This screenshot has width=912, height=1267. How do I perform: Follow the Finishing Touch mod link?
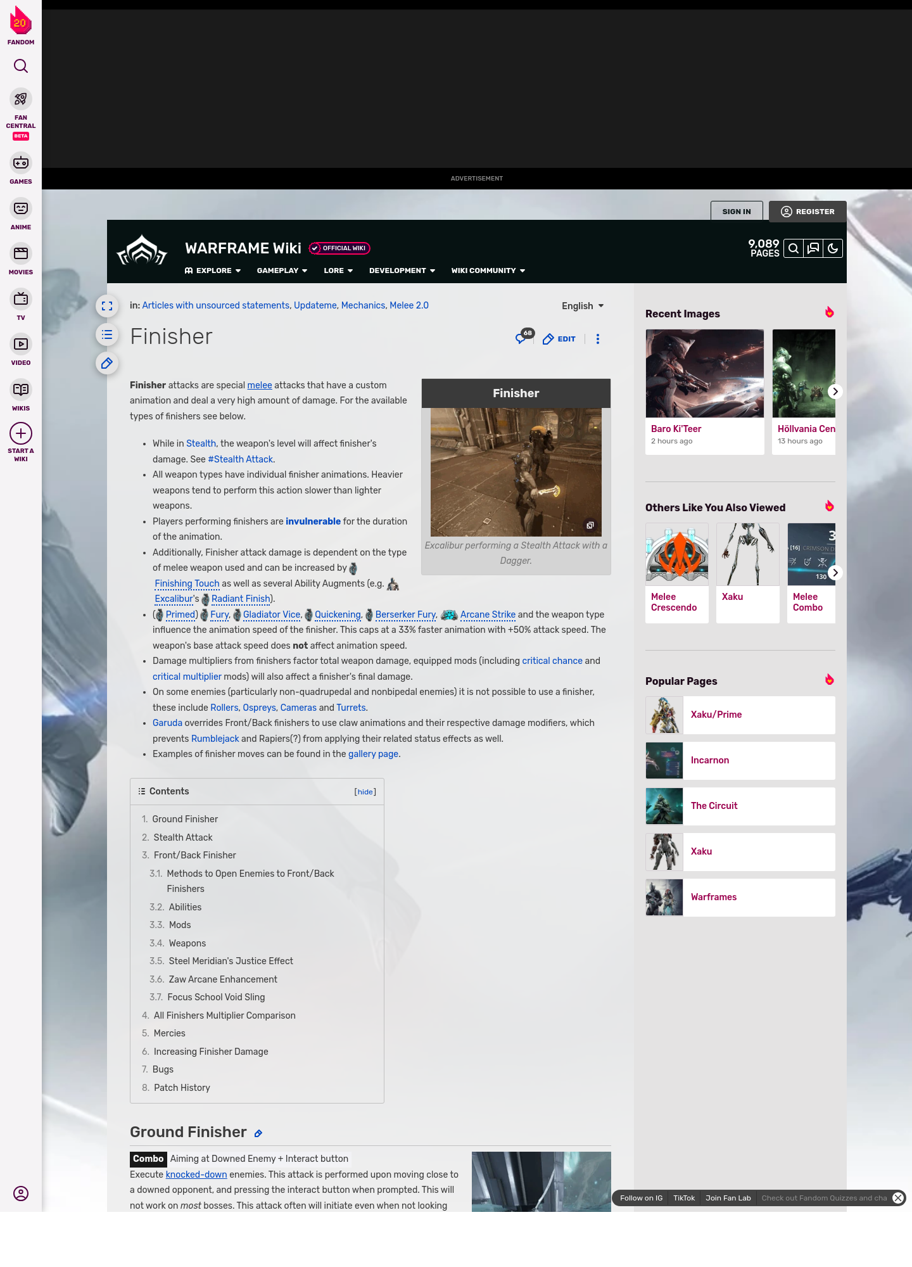pos(187,583)
